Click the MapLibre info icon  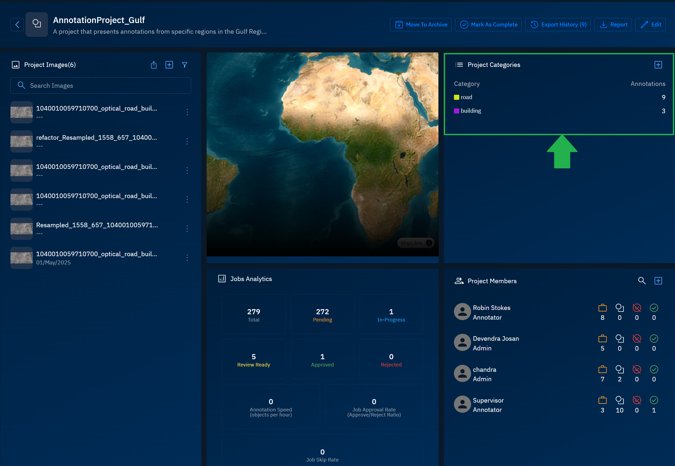point(429,243)
